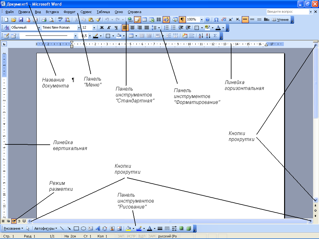Open the Формат menu
Screen dimensions: 319x239
click(x=69, y=12)
